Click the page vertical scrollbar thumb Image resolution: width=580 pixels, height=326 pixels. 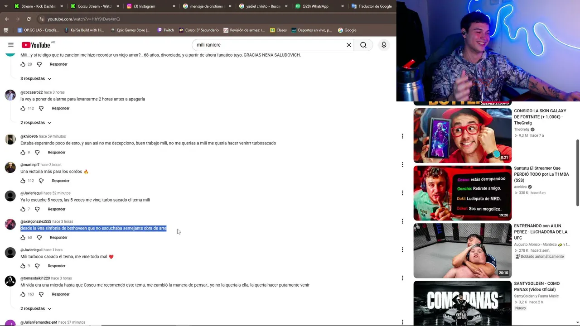(577, 172)
